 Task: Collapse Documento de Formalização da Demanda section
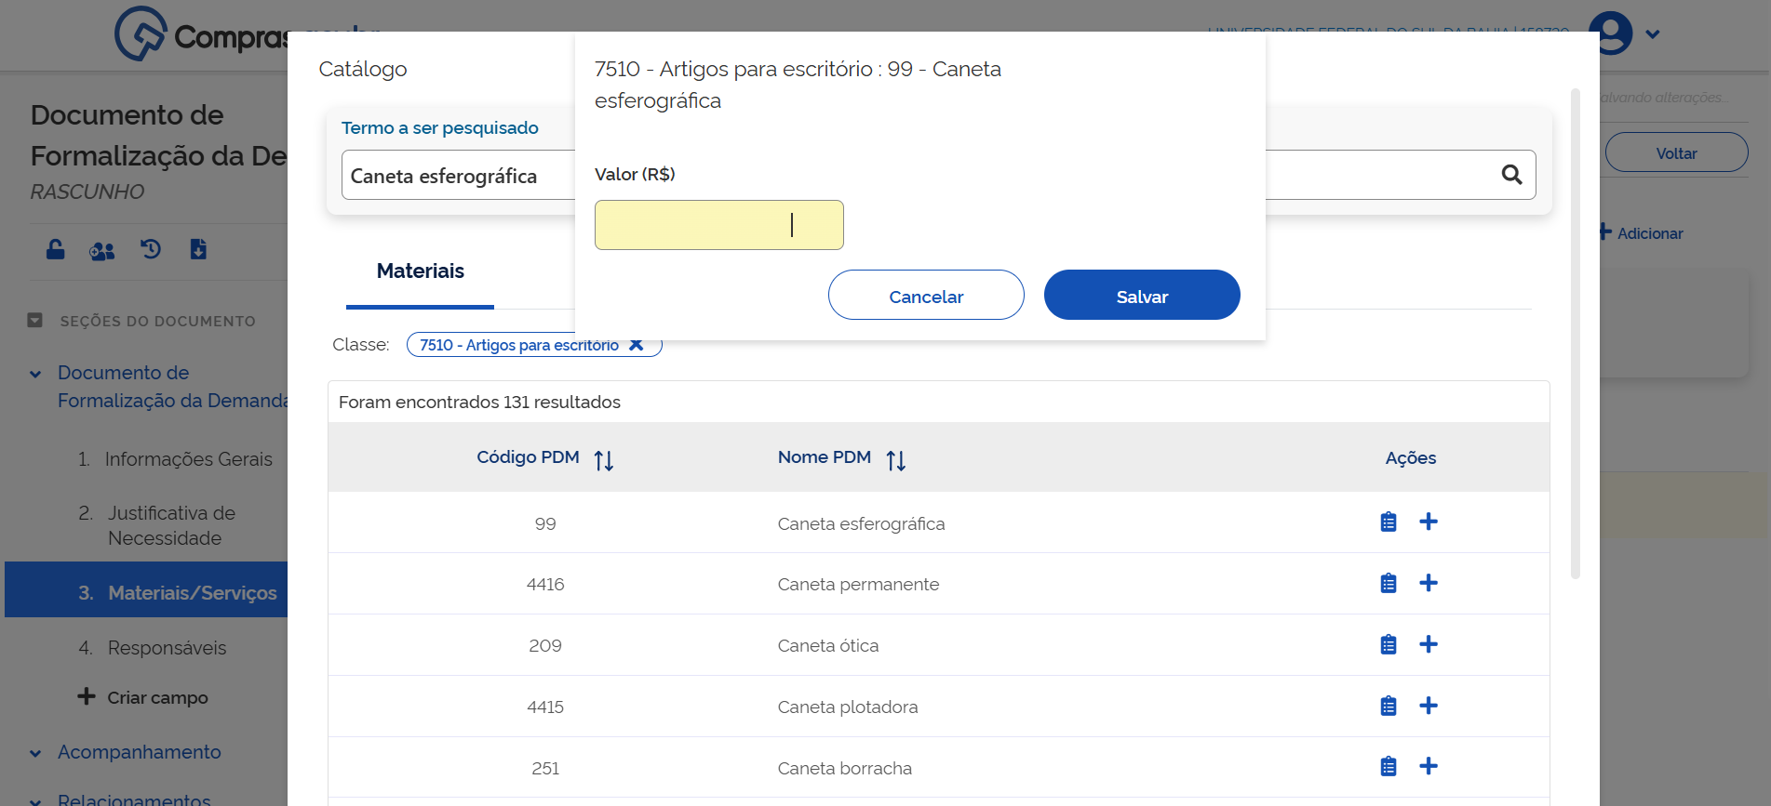(35, 374)
